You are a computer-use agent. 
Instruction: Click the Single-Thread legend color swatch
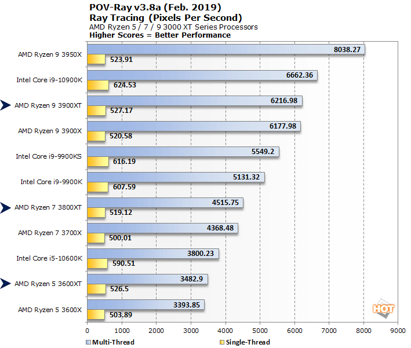pos(222,342)
